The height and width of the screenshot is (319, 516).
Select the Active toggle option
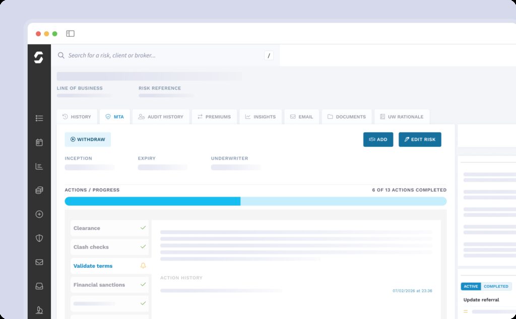(x=471, y=286)
